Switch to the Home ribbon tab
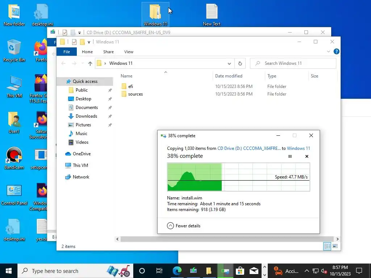Viewport: 371px width, 278px height. tap(87, 52)
